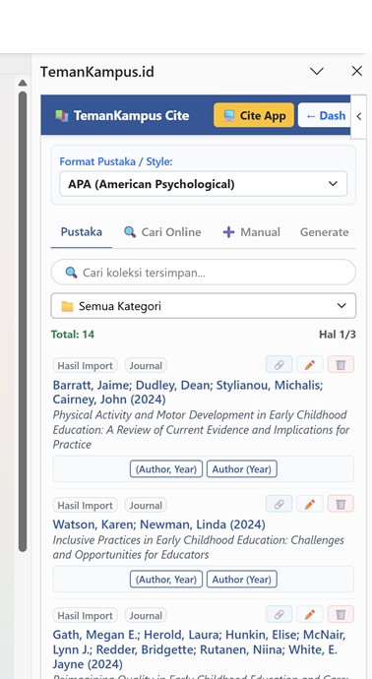Open the Manual entry tab
Screen dimensions: 372x679
[251, 232]
